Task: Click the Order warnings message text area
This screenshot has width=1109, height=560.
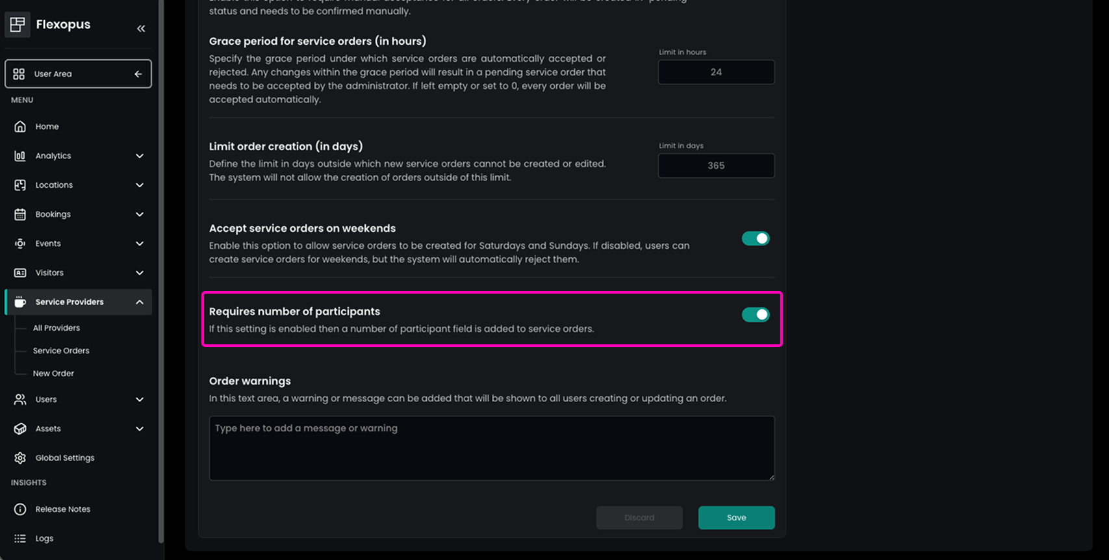Action: click(491, 448)
